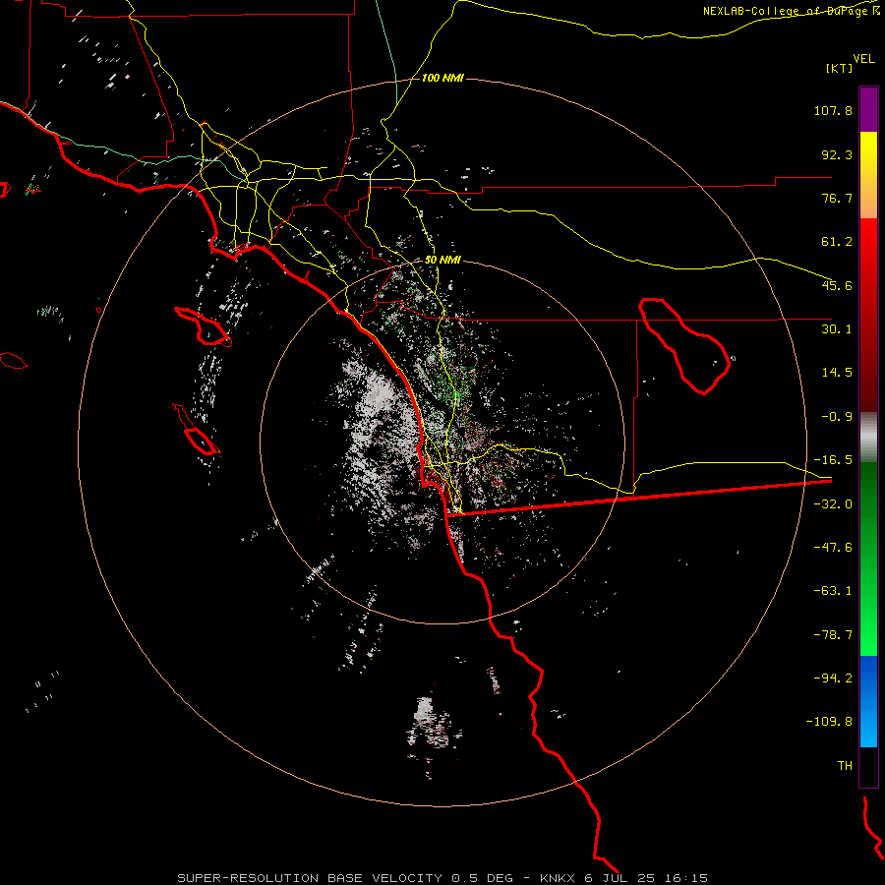Click the Super-Resolution Base Velocity caption
885x885 pixels.
point(442,878)
